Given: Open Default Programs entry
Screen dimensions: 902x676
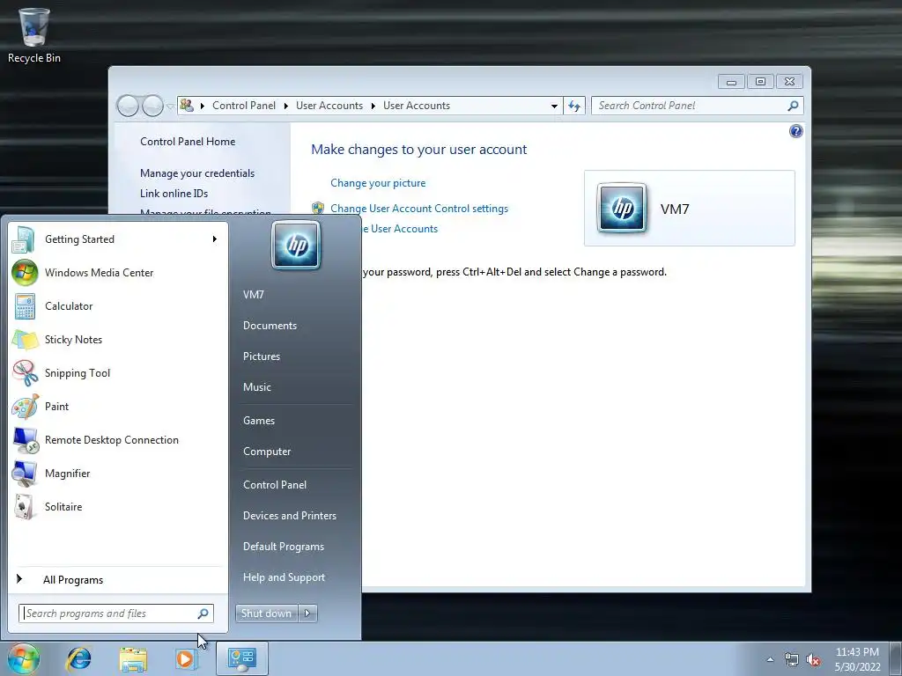Looking at the screenshot, I should pos(283,547).
